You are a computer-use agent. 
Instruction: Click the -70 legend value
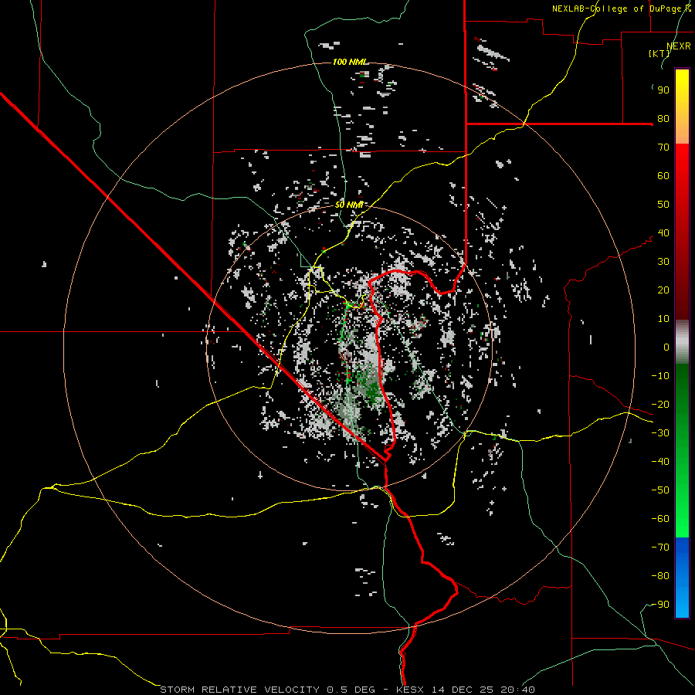[660, 548]
